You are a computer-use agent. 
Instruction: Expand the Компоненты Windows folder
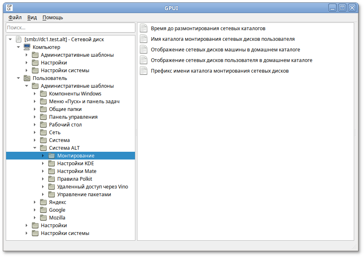(x=35, y=94)
